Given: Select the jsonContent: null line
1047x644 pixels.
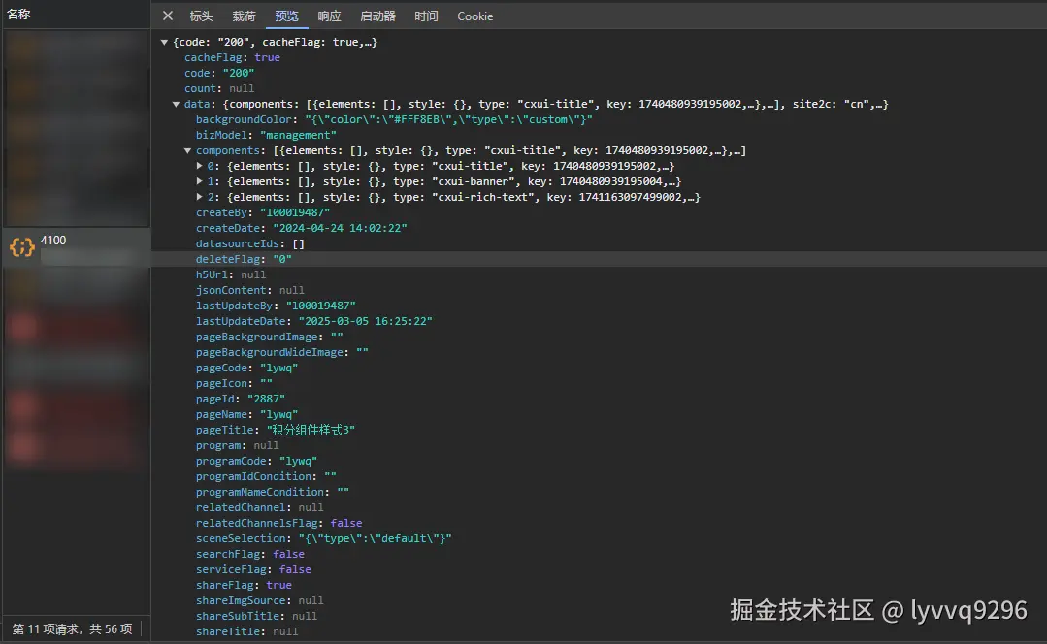Looking at the screenshot, I should click(x=249, y=290).
